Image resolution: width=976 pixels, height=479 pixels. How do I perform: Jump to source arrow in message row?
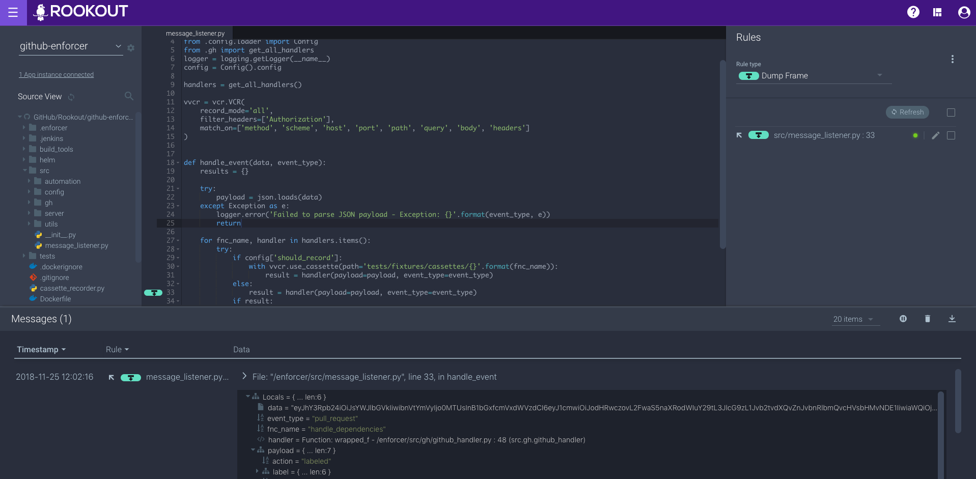pyautogui.click(x=111, y=377)
